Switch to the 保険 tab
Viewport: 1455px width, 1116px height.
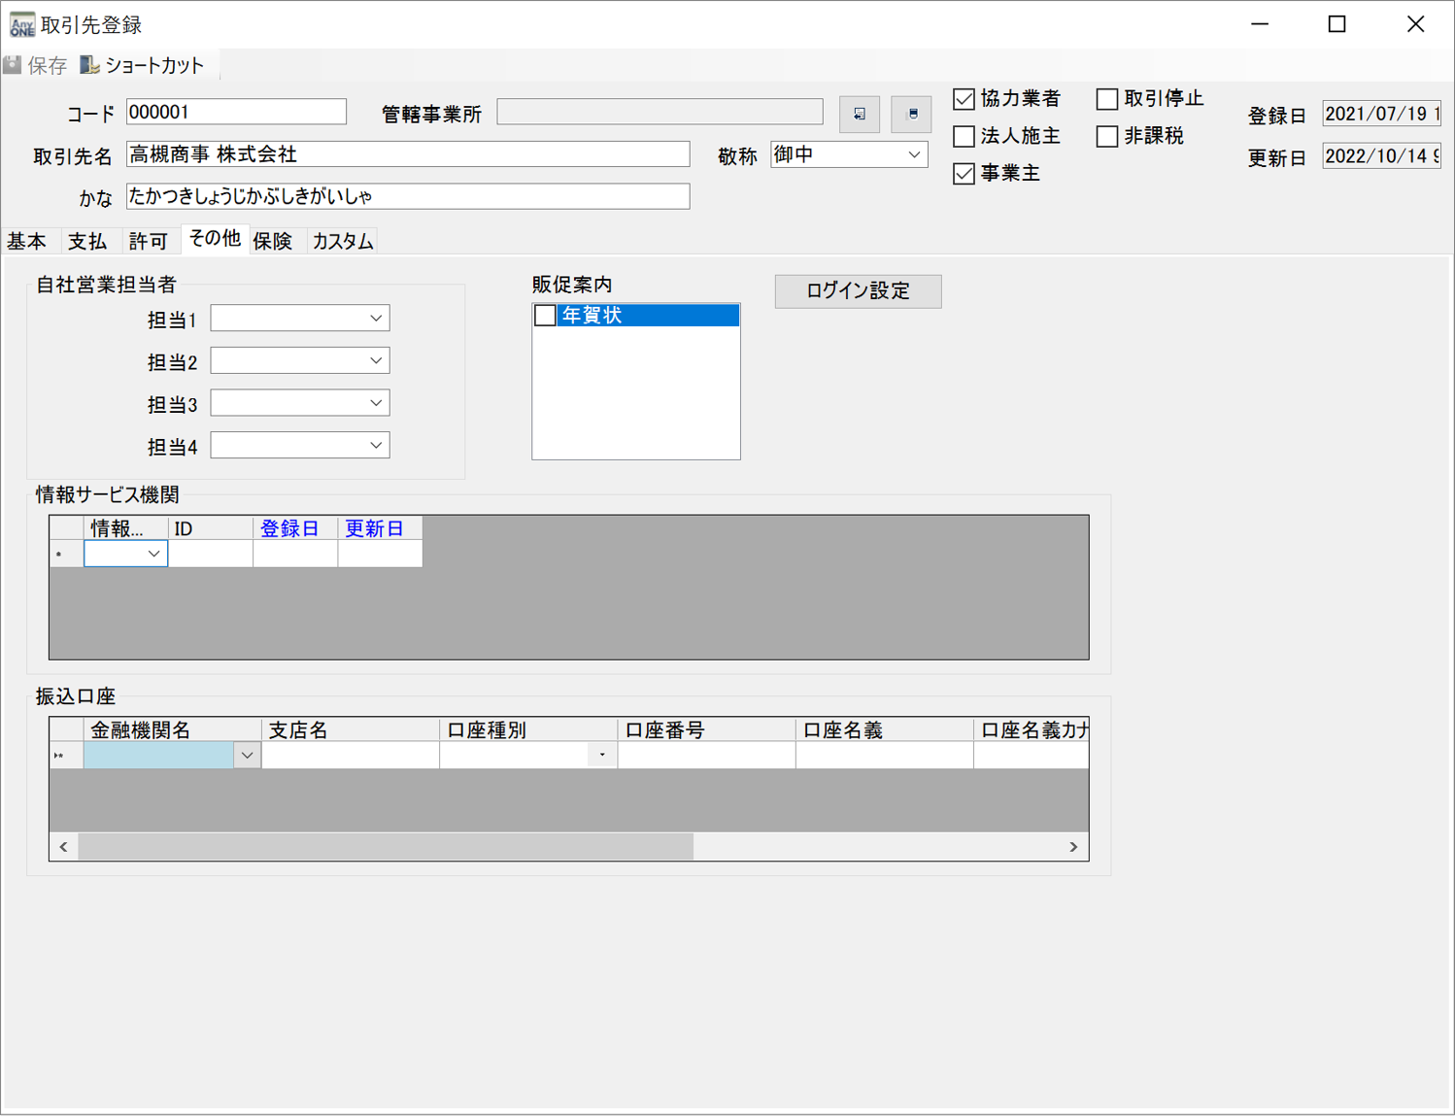click(x=274, y=240)
